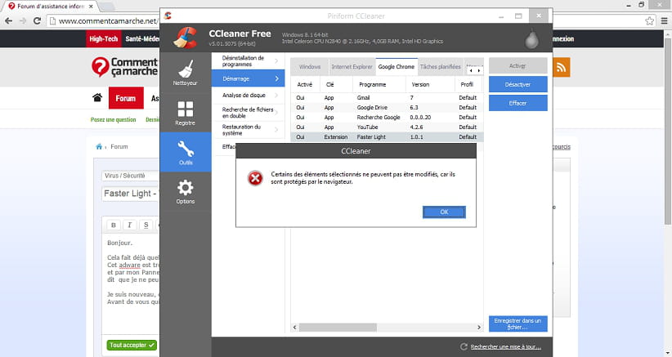Click the Activer button

(x=517, y=65)
